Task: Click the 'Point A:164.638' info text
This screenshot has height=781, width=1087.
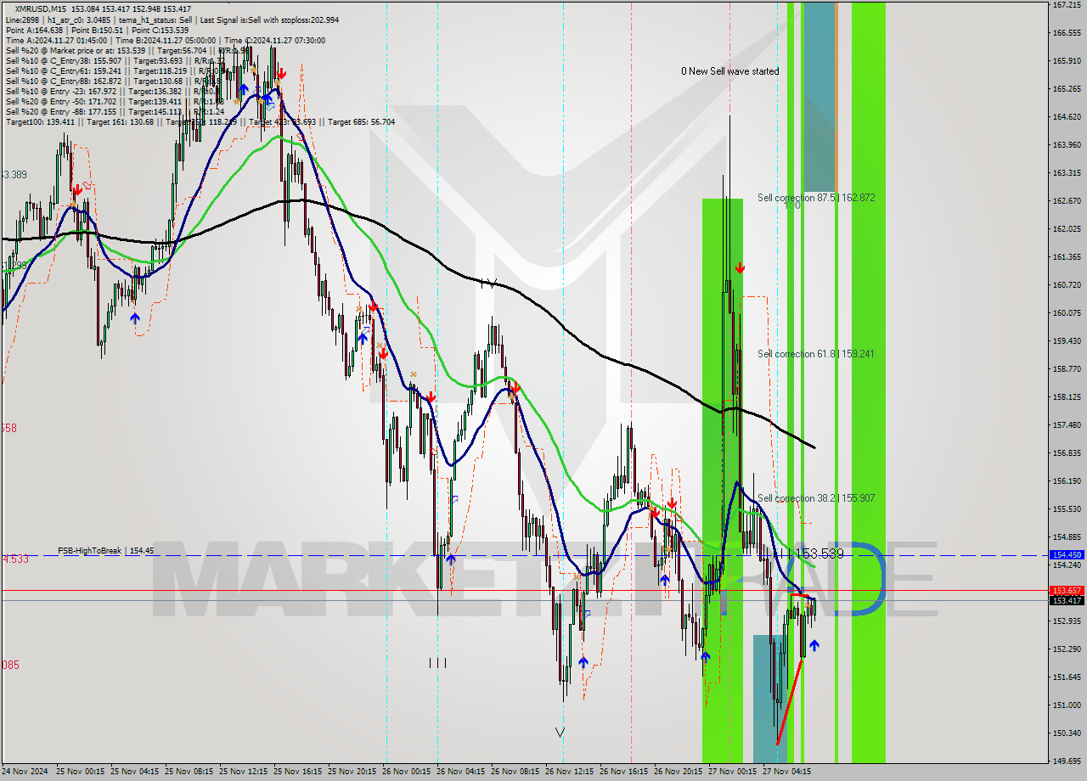Action: click(35, 30)
